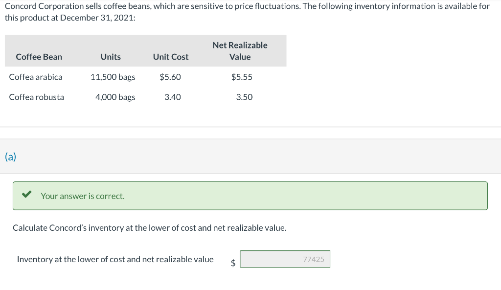Click the 'Your answer is correct.' message
The width and height of the screenshot is (501, 290).
pyautogui.click(x=82, y=196)
